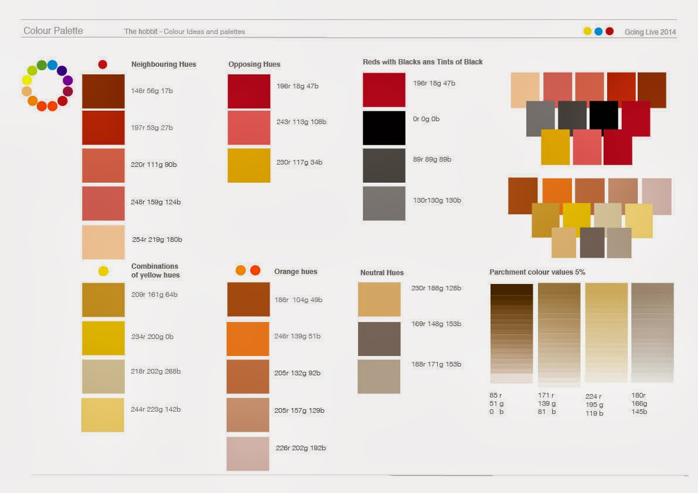Click the black swatch labeled 0r 0g 0b

(x=384, y=128)
